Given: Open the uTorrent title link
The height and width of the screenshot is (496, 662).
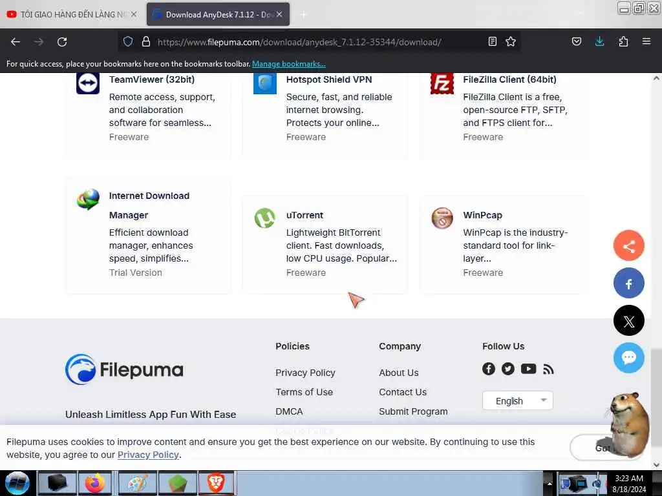Looking at the screenshot, I should (x=304, y=215).
